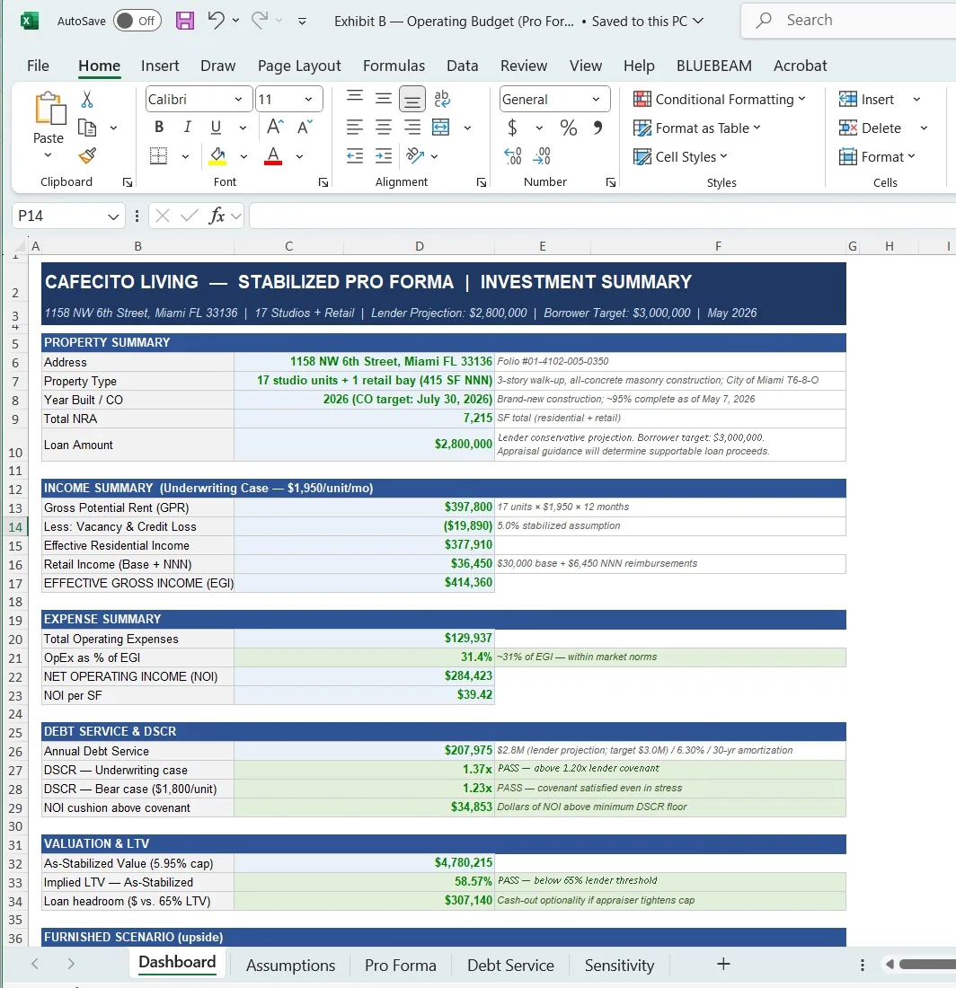Click the Cut scissors icon
Viewport: 956px width, 988px height.
coord(87,99)
